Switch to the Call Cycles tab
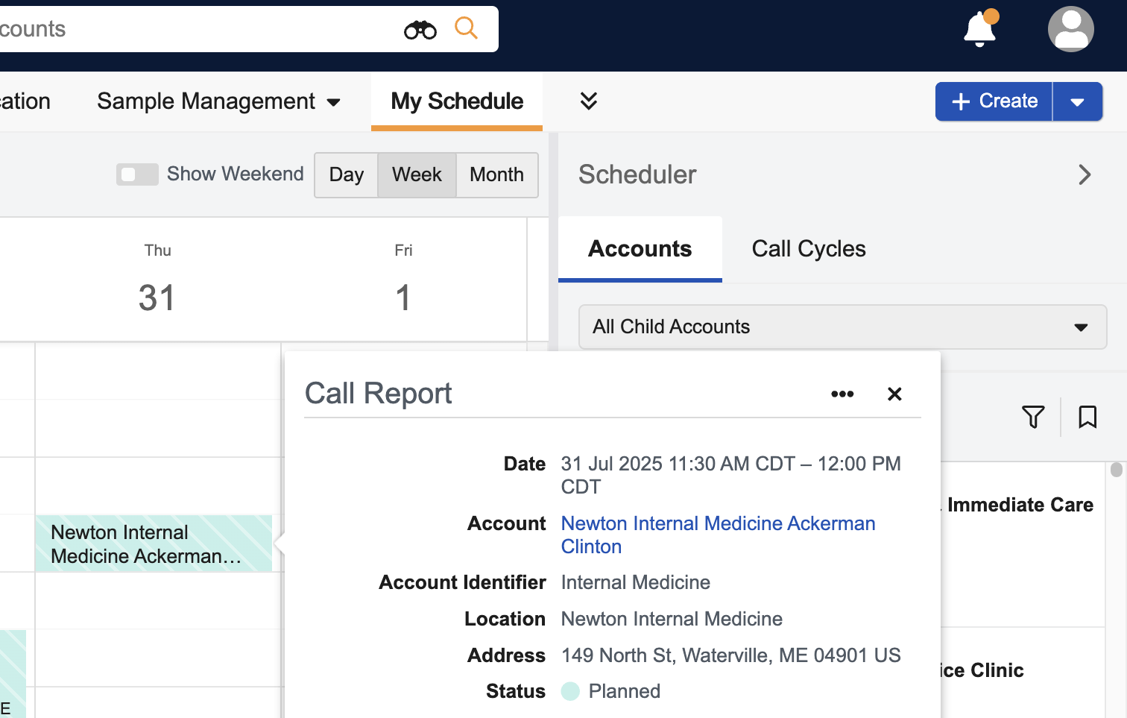This screenshot has height=718, width=1127. [809, 249]
